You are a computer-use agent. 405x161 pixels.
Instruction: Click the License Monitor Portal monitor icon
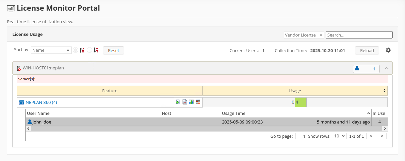coord(11,9)
